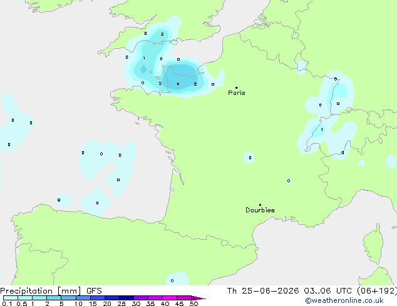
Task: Pick the 45–50 mm legend swatch
Action: (x=184, y=298)
